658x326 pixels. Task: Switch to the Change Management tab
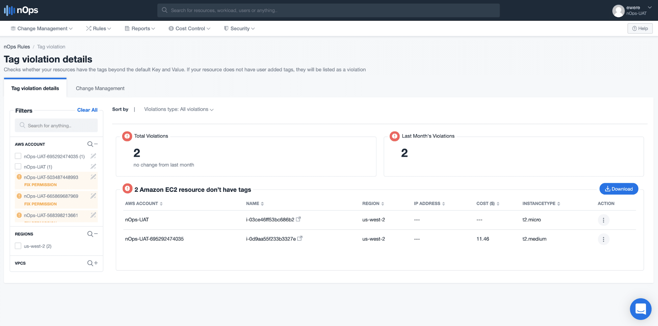tap(100, 88)
